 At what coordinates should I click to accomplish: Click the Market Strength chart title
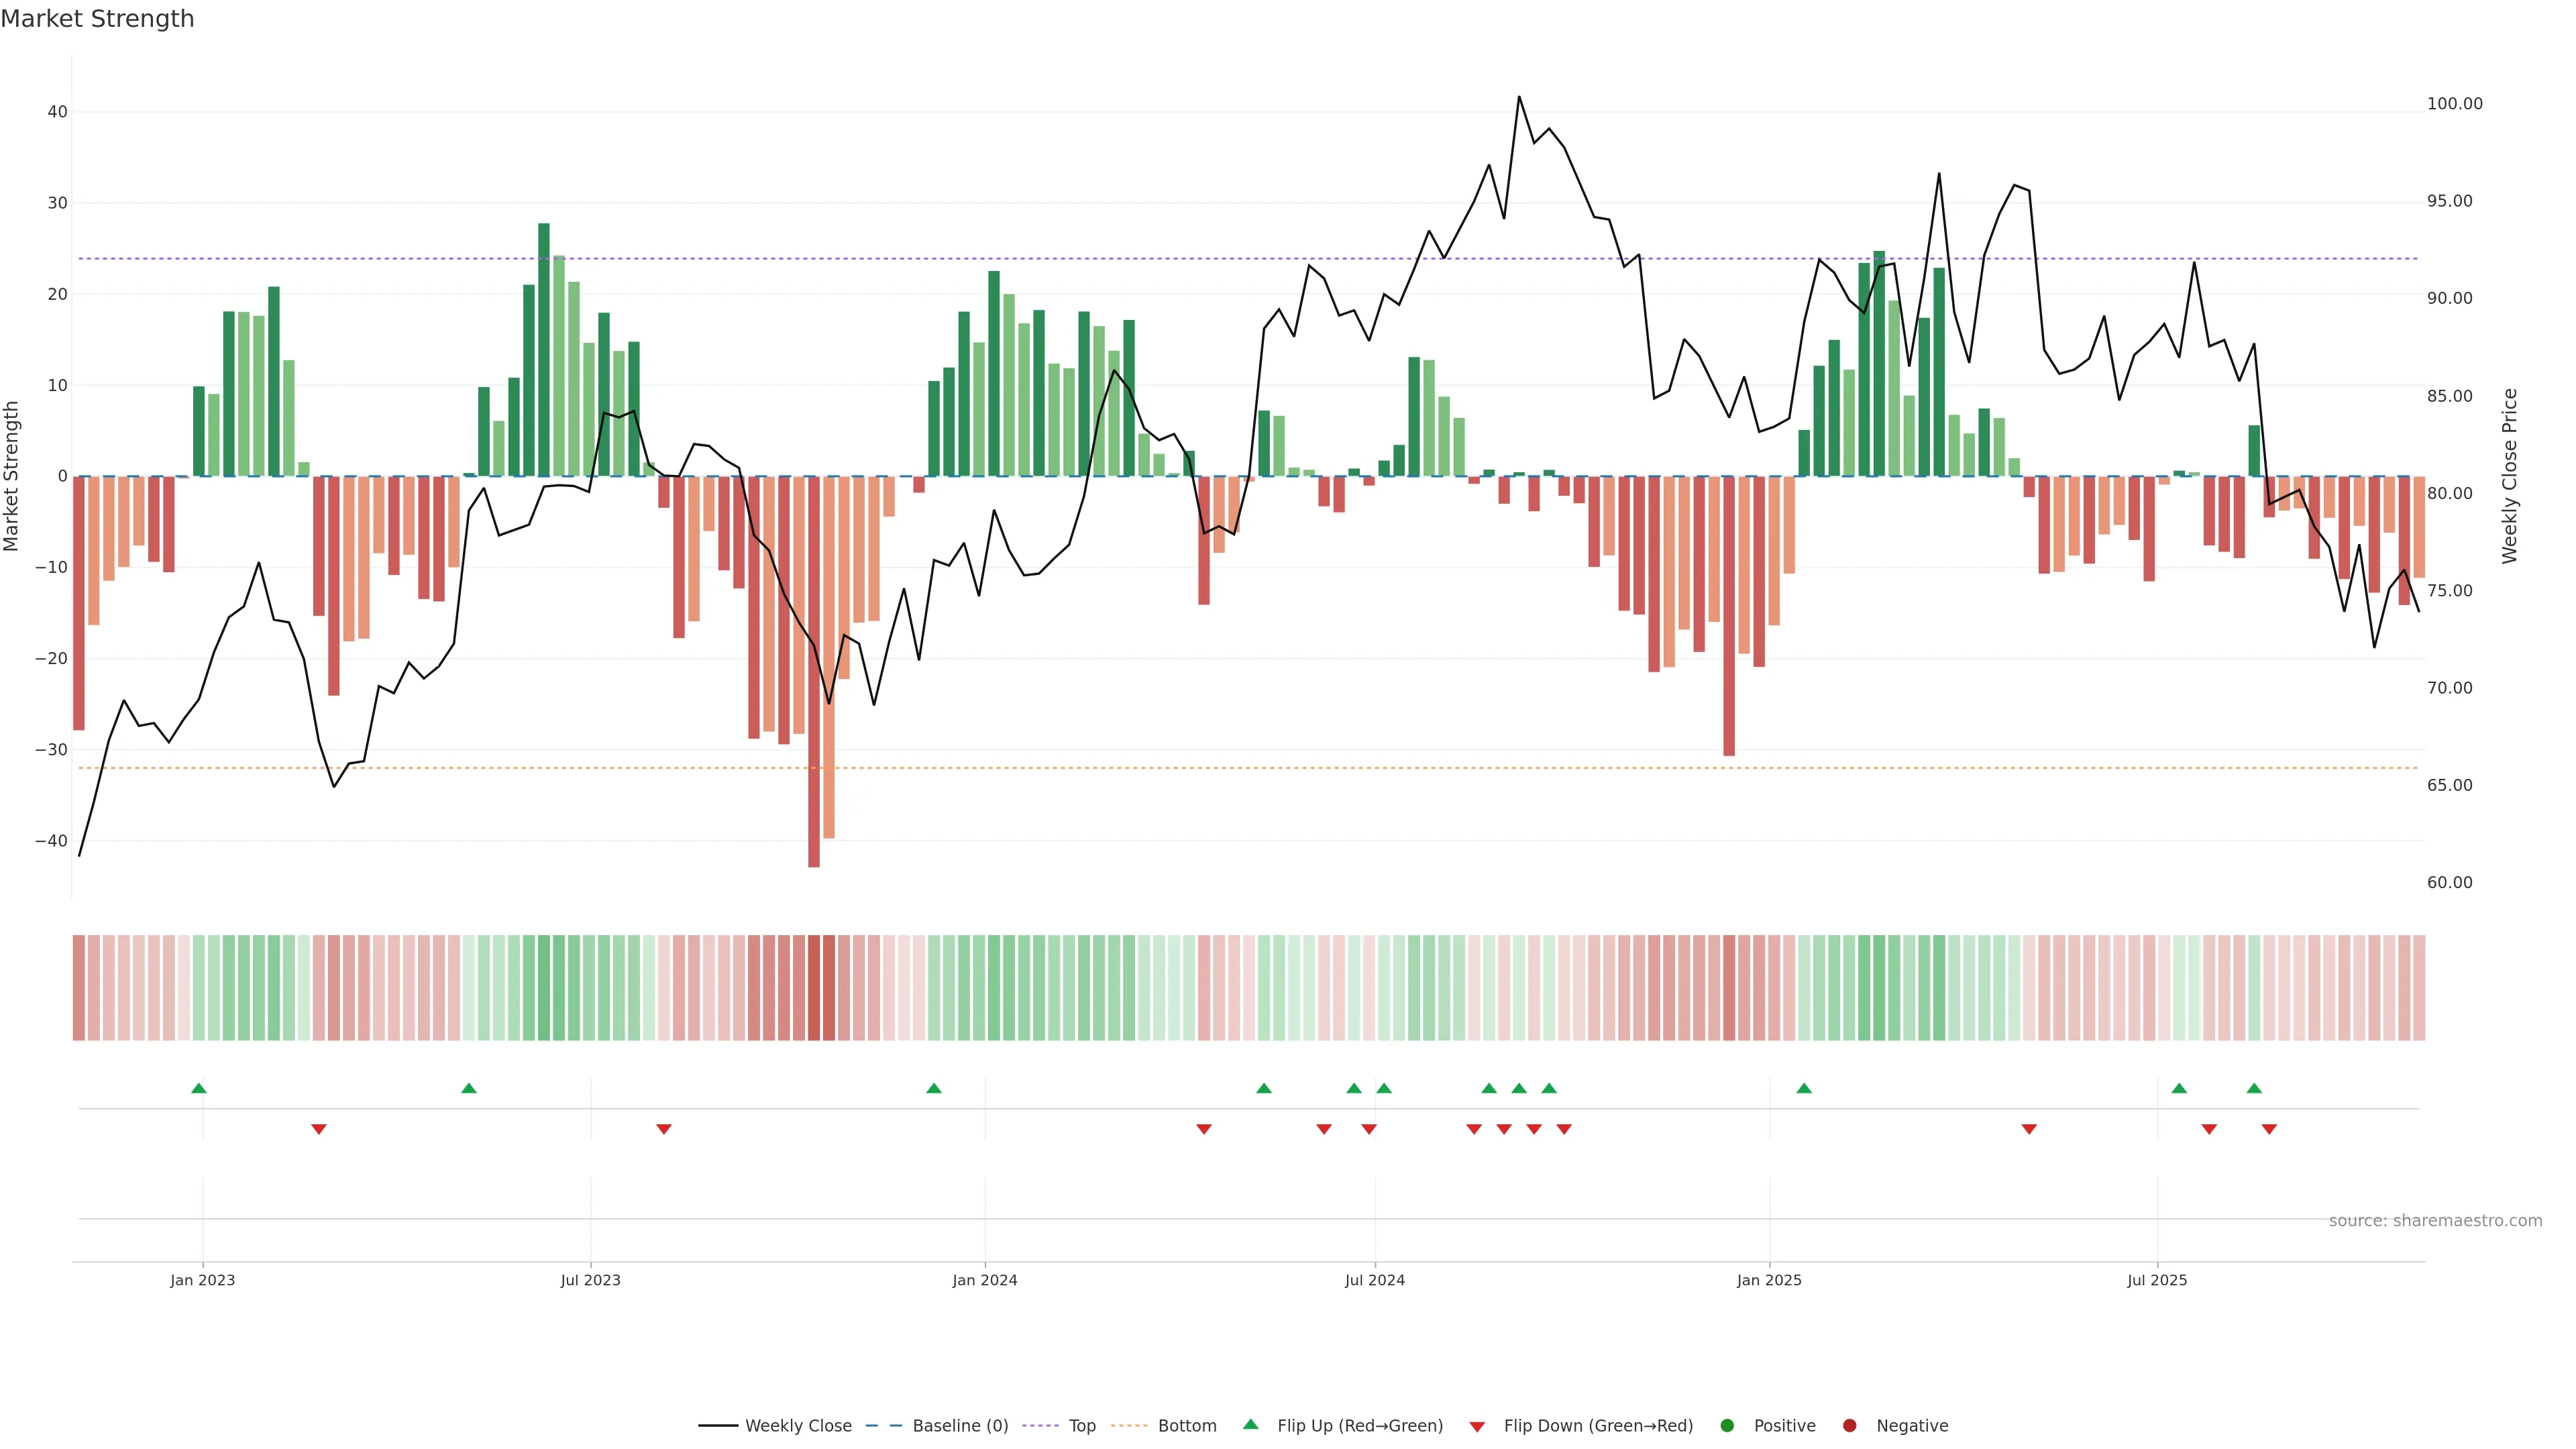pyautogui.click(x=97, y=19)
